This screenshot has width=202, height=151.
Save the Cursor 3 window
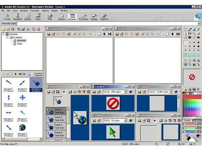[94, 120]
